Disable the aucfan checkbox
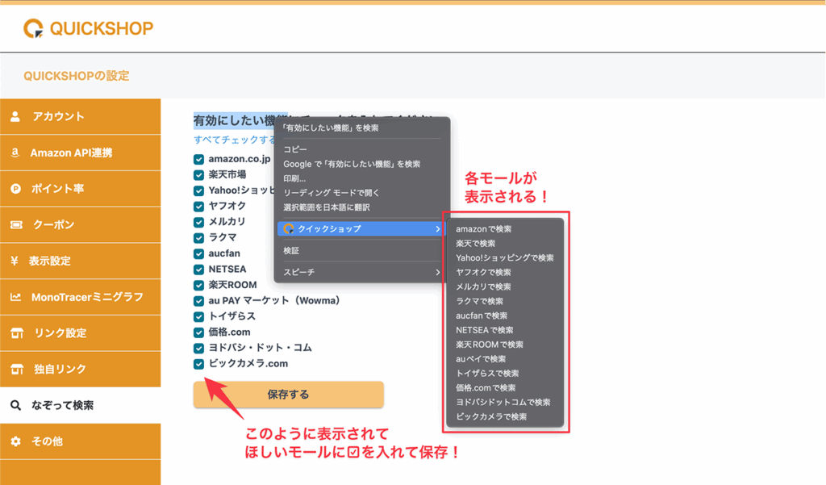This screenshot has height=485, width=826. 198,253
